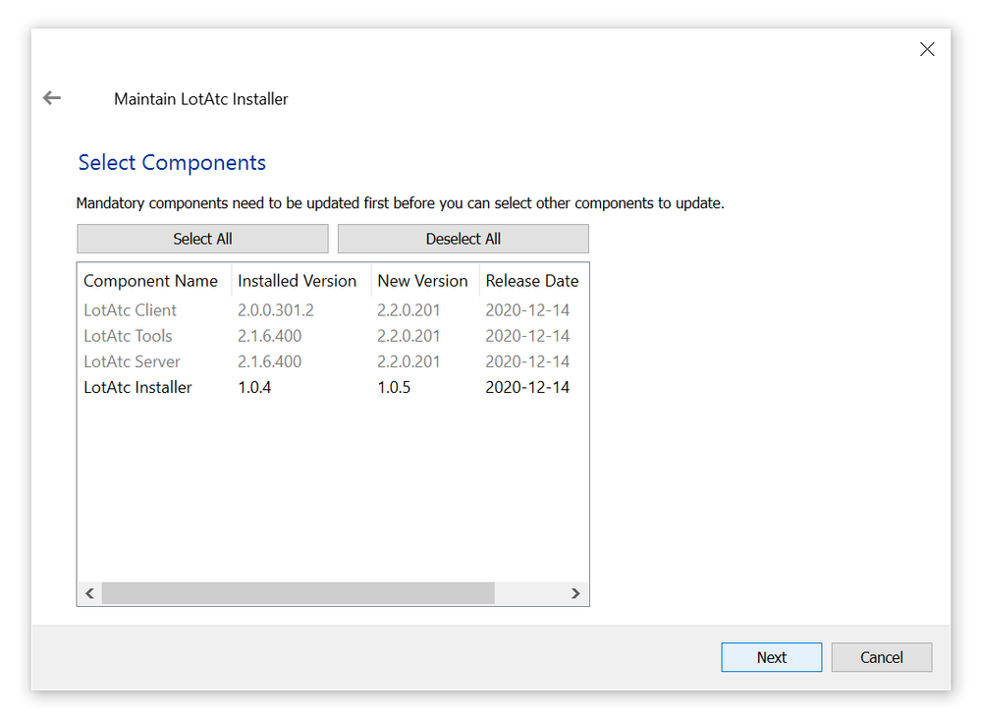982x717 pixels.
Task: Click LotAtc Server installed version 2.1.6.400
Action: click(x=269, y=361)
